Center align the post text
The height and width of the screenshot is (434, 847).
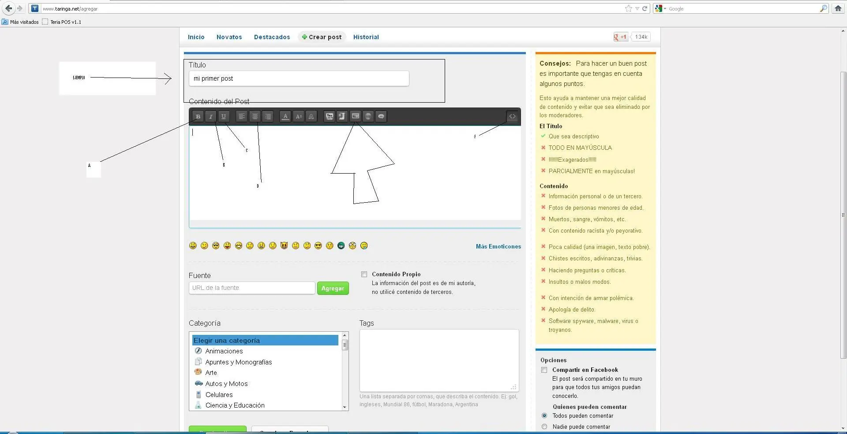coord(255,117)
